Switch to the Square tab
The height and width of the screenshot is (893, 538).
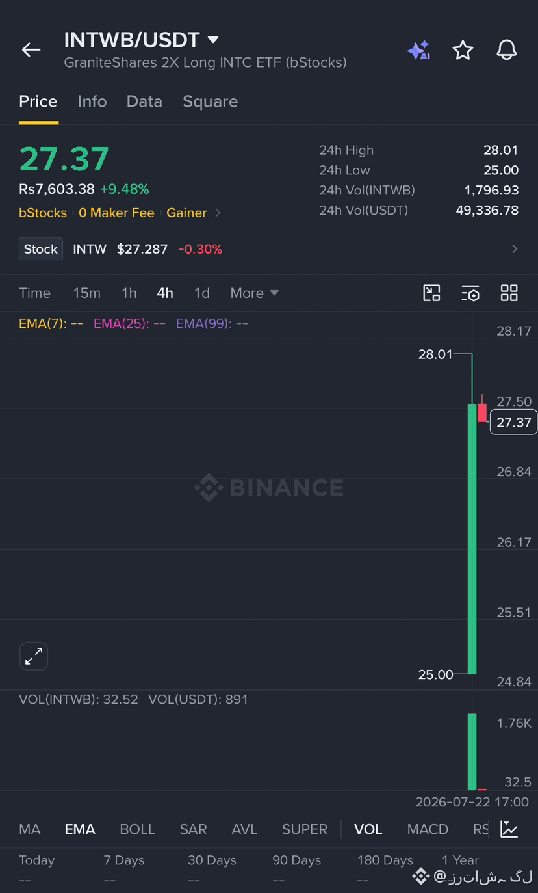pos(210,101)
